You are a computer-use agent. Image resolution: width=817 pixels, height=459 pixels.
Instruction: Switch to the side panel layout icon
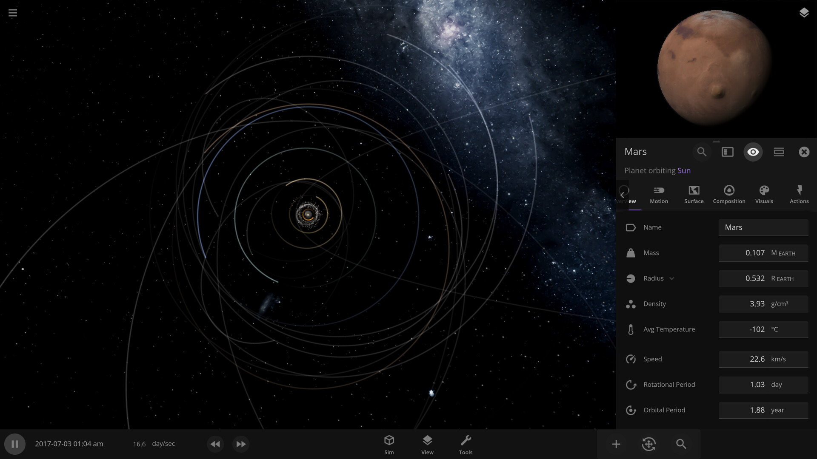727,152
